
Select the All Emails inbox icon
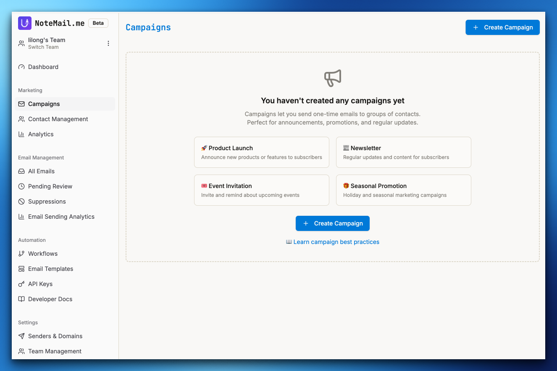click(21, 171)
